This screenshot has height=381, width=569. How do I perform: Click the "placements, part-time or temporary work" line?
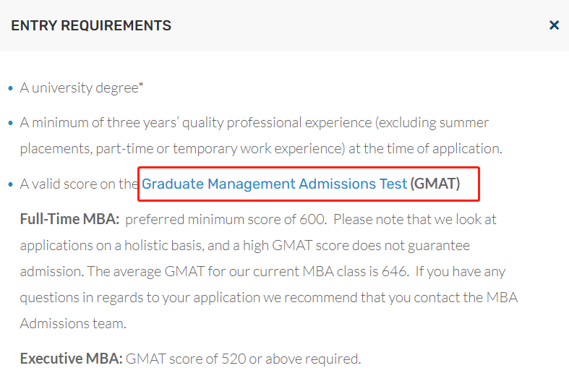pyautogui.click(x=261, y=149)
